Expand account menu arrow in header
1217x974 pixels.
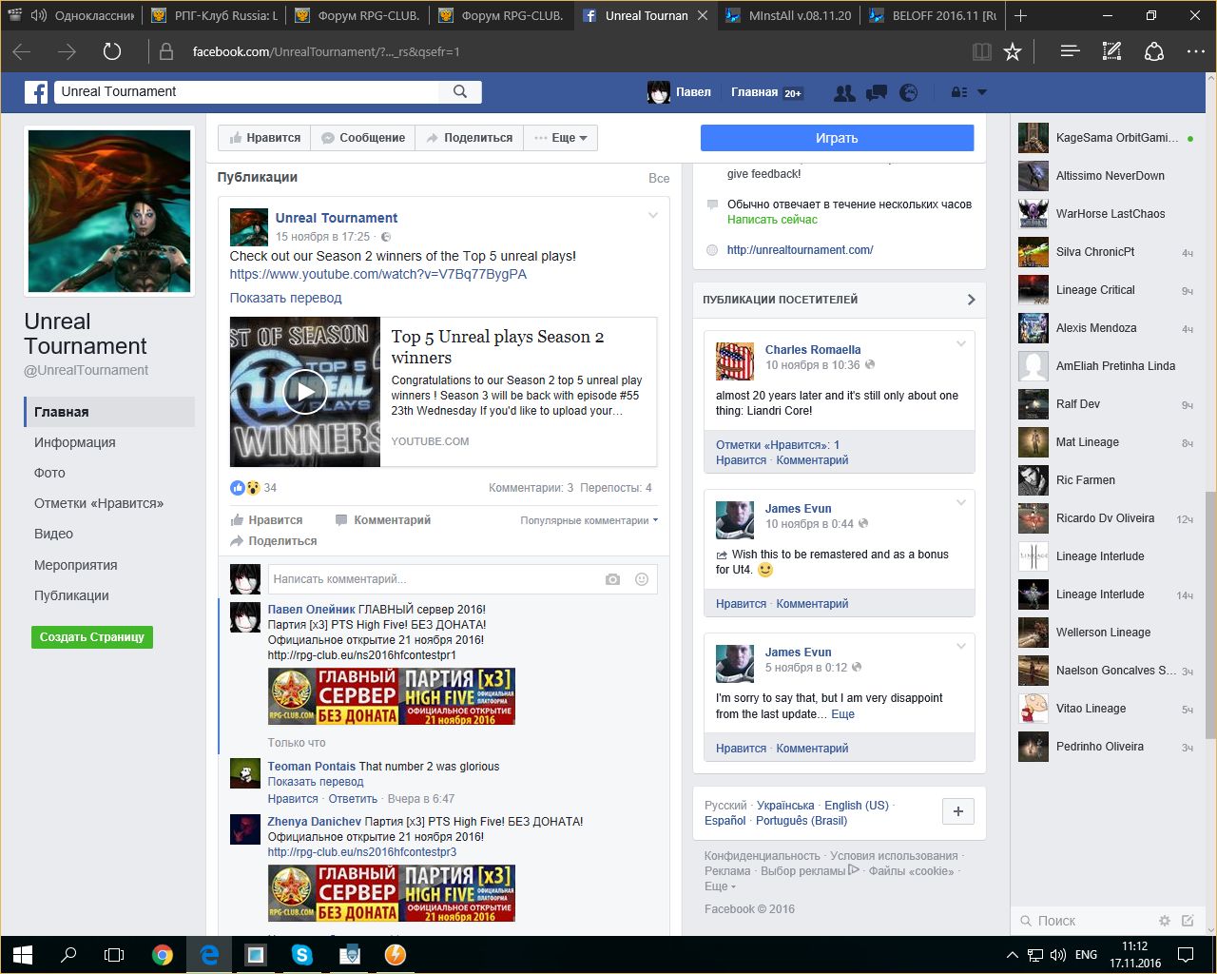tap(982, 92)
